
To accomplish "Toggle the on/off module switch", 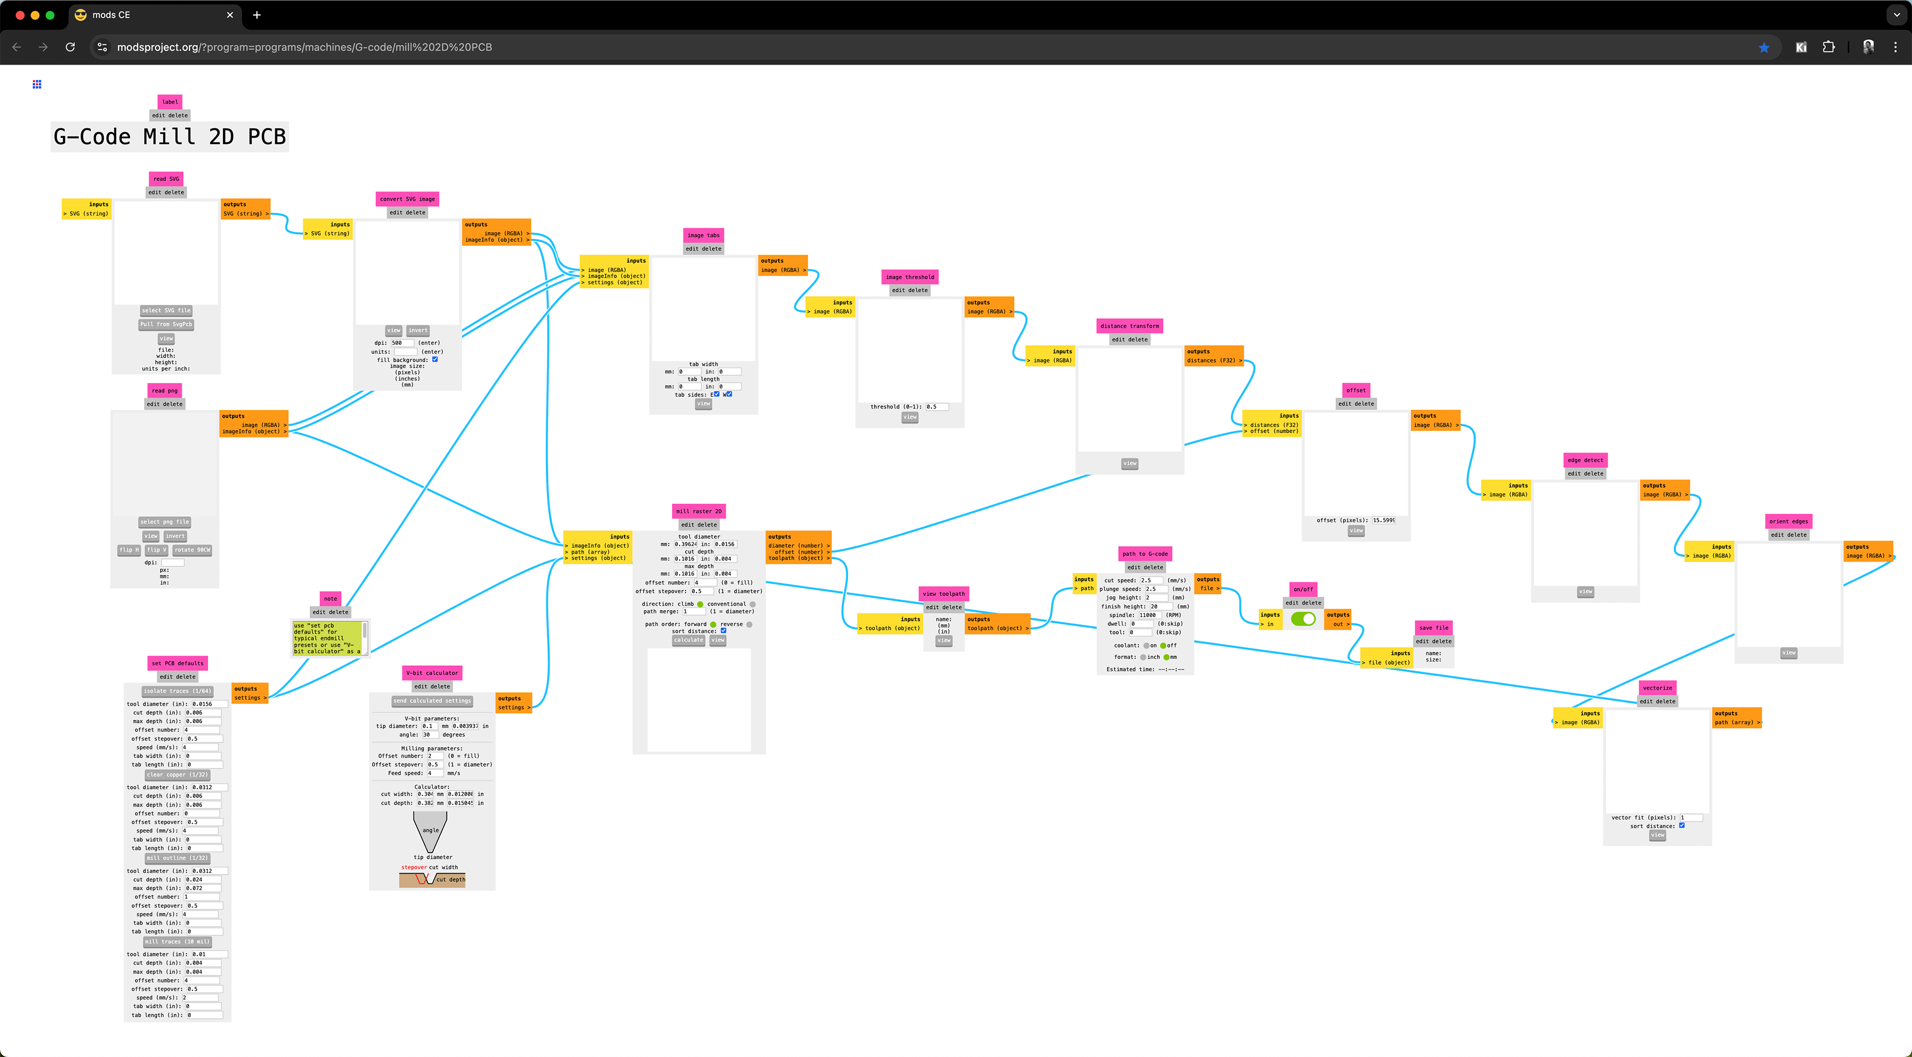I will 1303,619.
